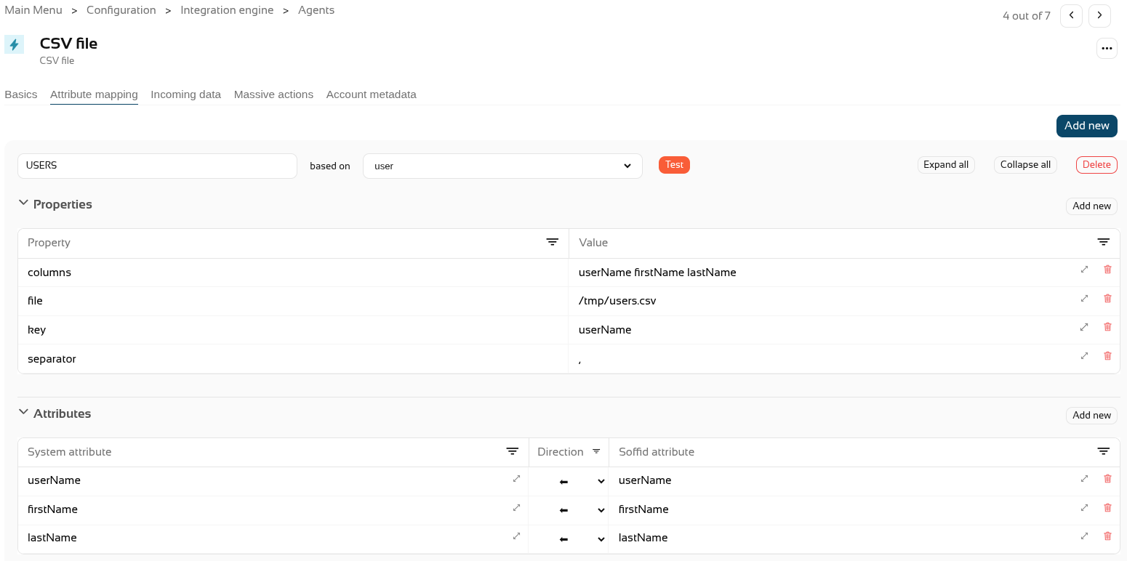Viewport: 1127px width, 561px height.
Task: Navigate to Main Menu breadcrumb
Action: click(x=33, y=10)
